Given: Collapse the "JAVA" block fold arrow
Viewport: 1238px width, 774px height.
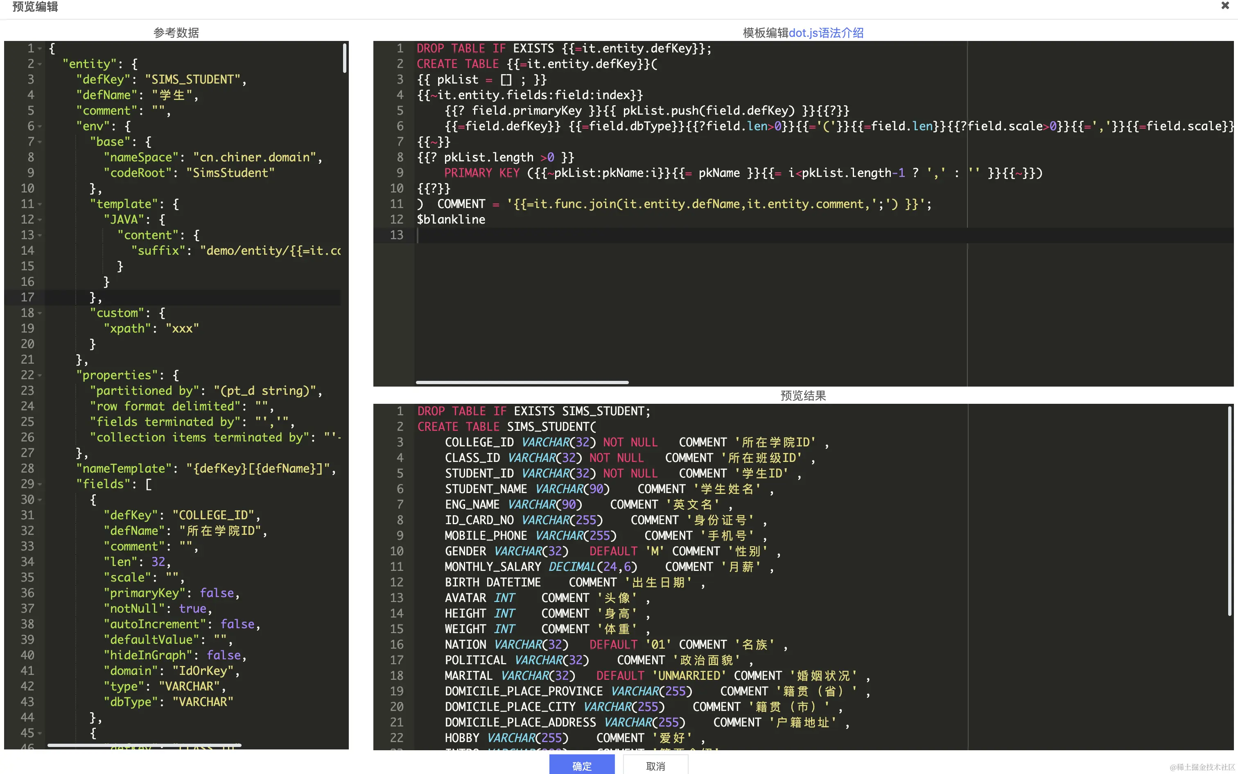Looking at the screenshot, I should pos(40,220).
